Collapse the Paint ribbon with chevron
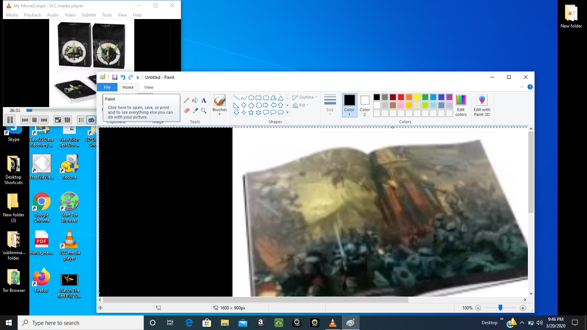 [522, 87]
